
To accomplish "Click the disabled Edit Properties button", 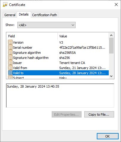I will pyautogui.click(x=67, y=114).
